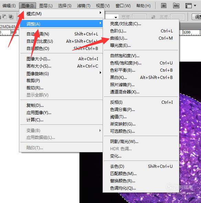Open the 选择(S) menu

click(x=65, y=6)
